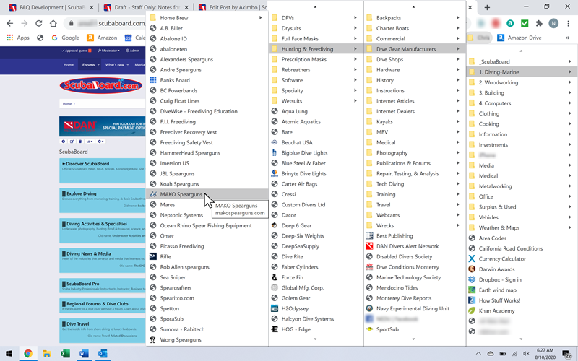This screenshot has height=361, width=578.
Task: Open the What's new menu on ScubaBoard
Action: (x=117, y=65)
